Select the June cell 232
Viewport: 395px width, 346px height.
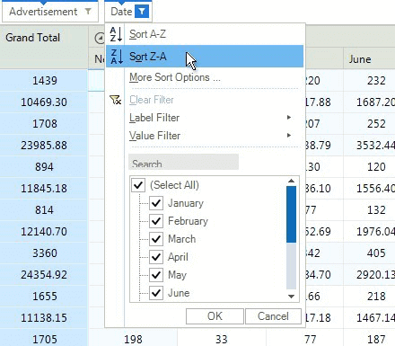point(369,80)
